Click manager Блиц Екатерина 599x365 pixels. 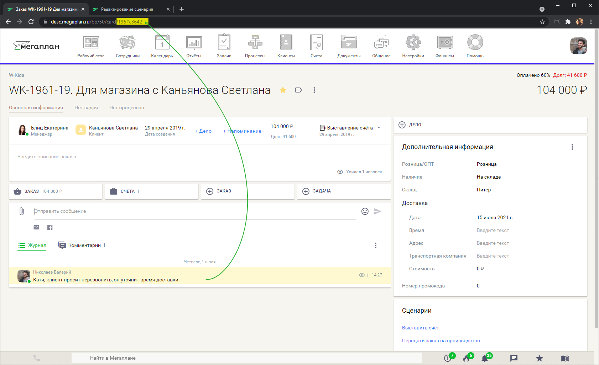(x=50, y=128)
